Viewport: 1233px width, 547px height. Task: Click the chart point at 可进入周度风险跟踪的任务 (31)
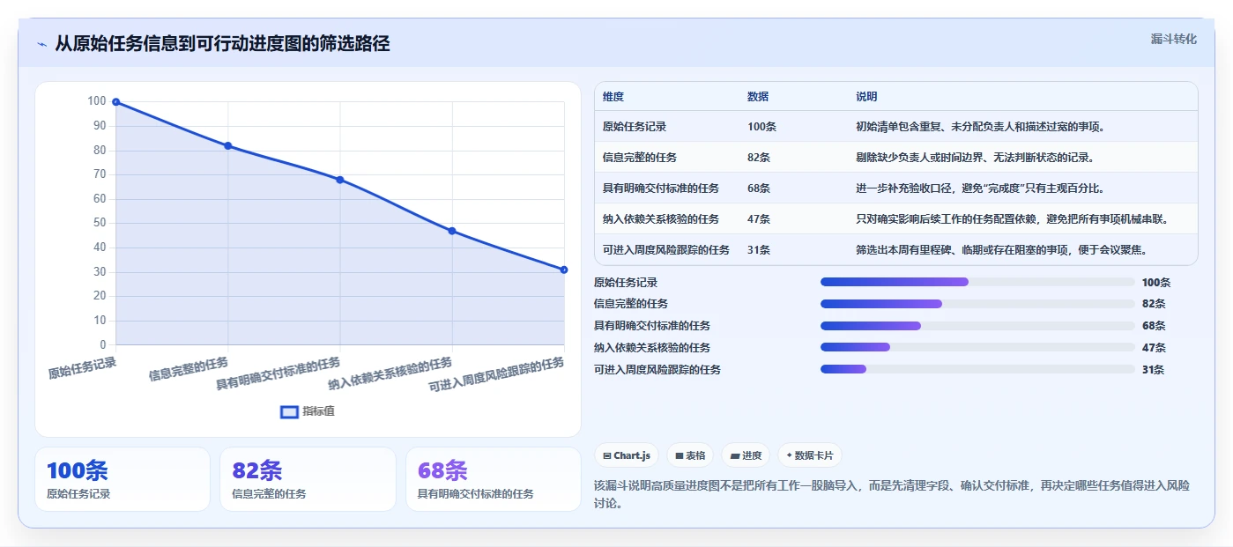pos(564,270)
